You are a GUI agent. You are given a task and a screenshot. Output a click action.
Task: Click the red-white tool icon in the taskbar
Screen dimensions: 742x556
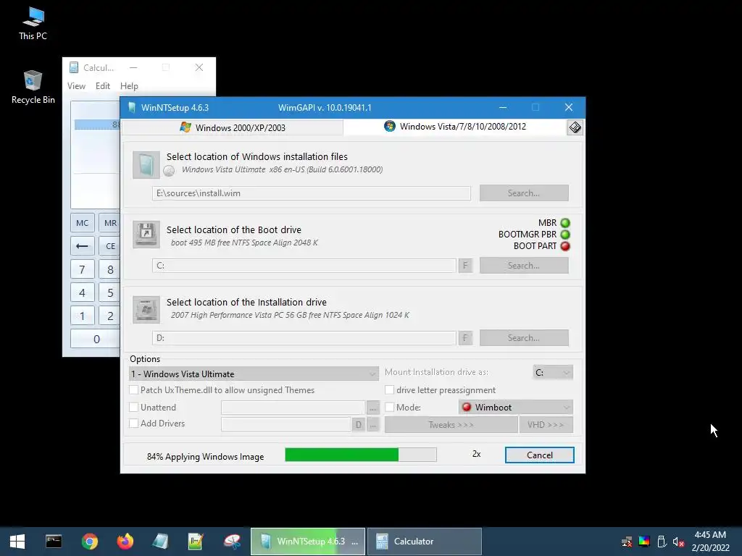[x=232, y=542]
